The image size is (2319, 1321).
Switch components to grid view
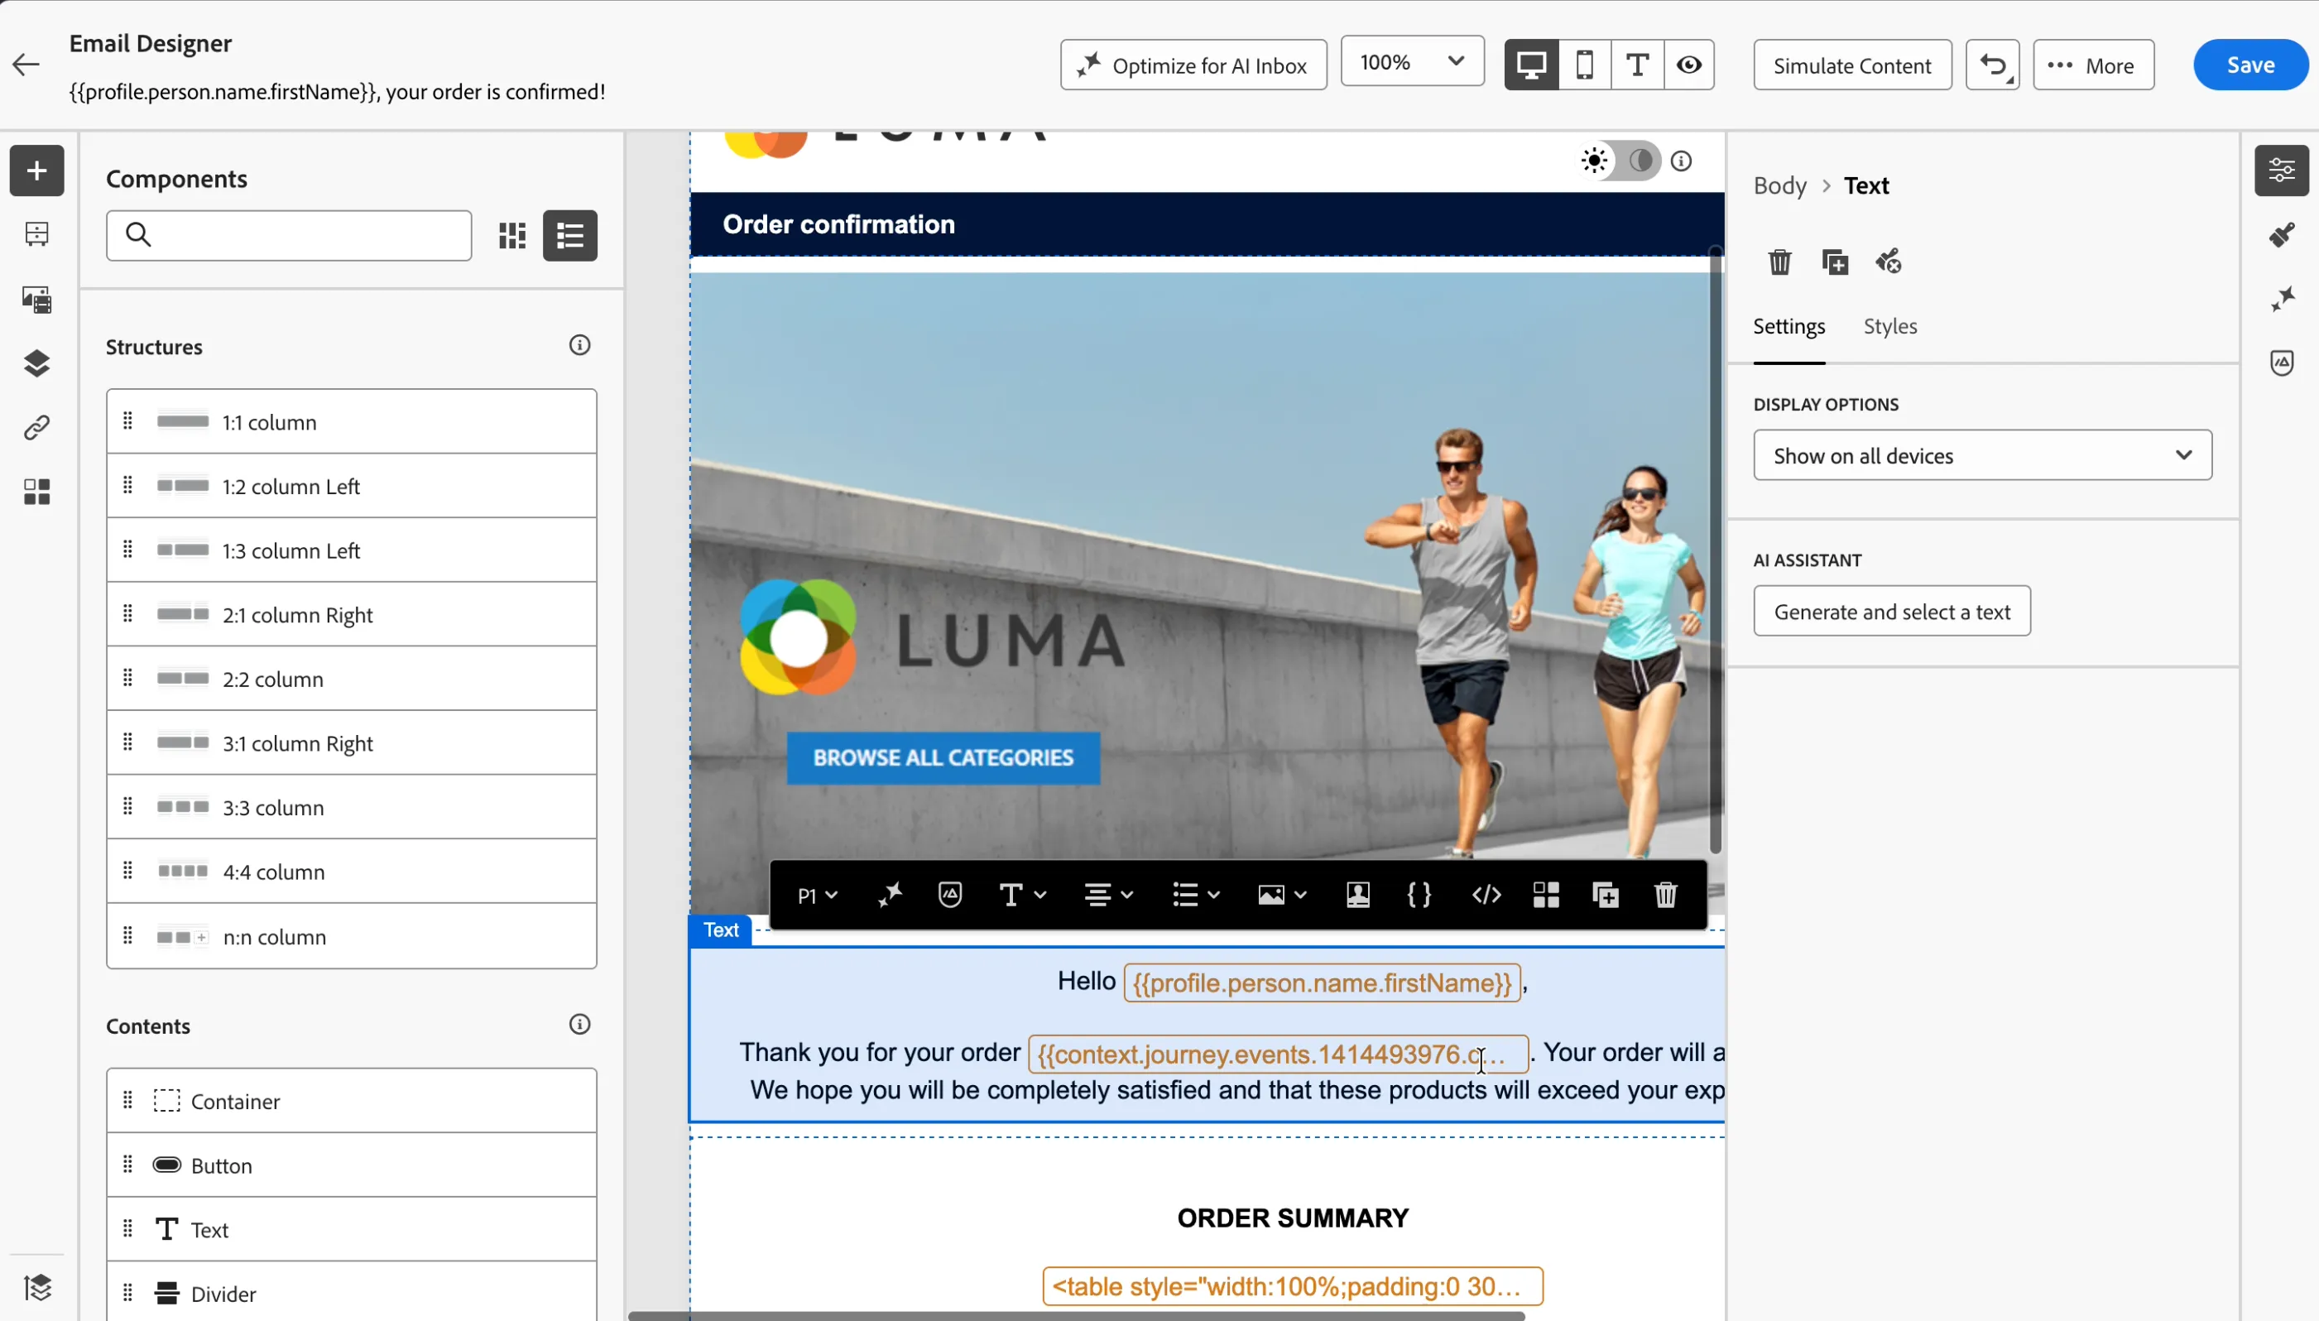[x=512, y=236]
